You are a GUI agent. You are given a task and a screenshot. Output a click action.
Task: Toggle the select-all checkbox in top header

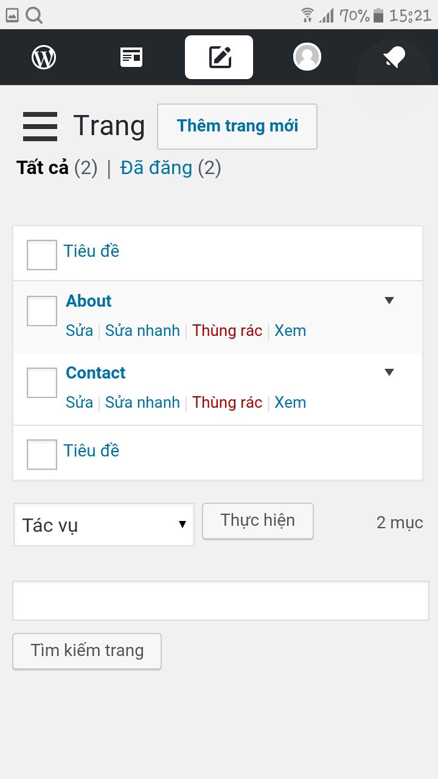pyautogui.click(x=42, y=254)
